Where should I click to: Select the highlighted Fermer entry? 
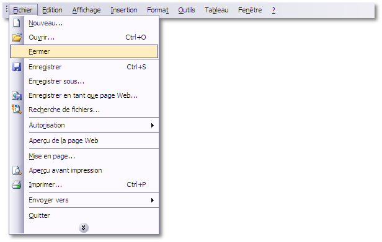click(x=84, y=51)
